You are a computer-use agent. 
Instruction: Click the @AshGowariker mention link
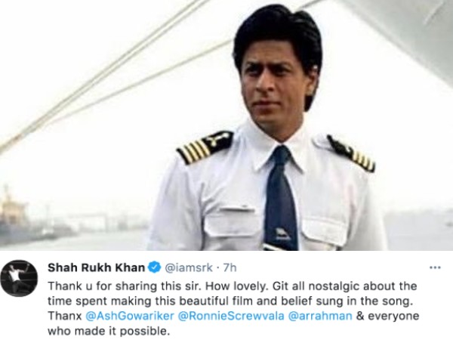click(130, 316)
